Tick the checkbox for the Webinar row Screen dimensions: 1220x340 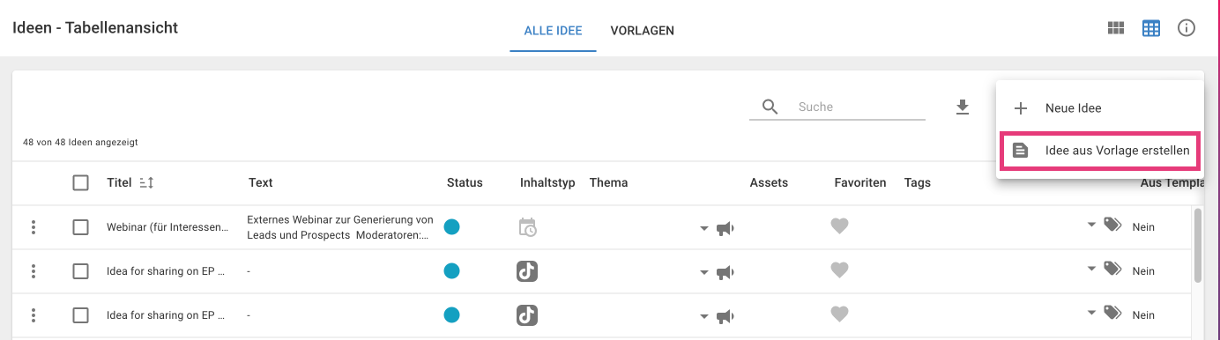point(80,227)
